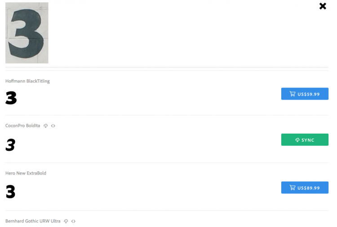Click cloud icon inside the green SYNC button
Viewport: 337px width, 227px height.
tap(297, 140)
